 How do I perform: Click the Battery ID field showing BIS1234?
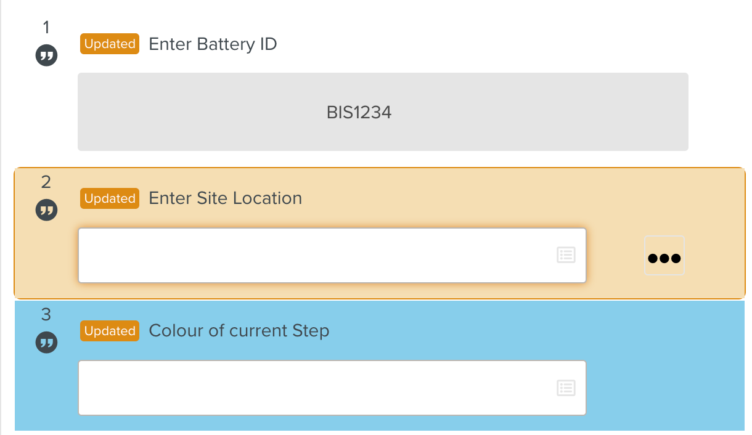click(x=382, y=112)
